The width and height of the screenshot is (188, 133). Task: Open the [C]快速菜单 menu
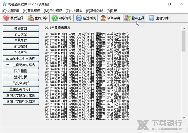click(11, 11)
